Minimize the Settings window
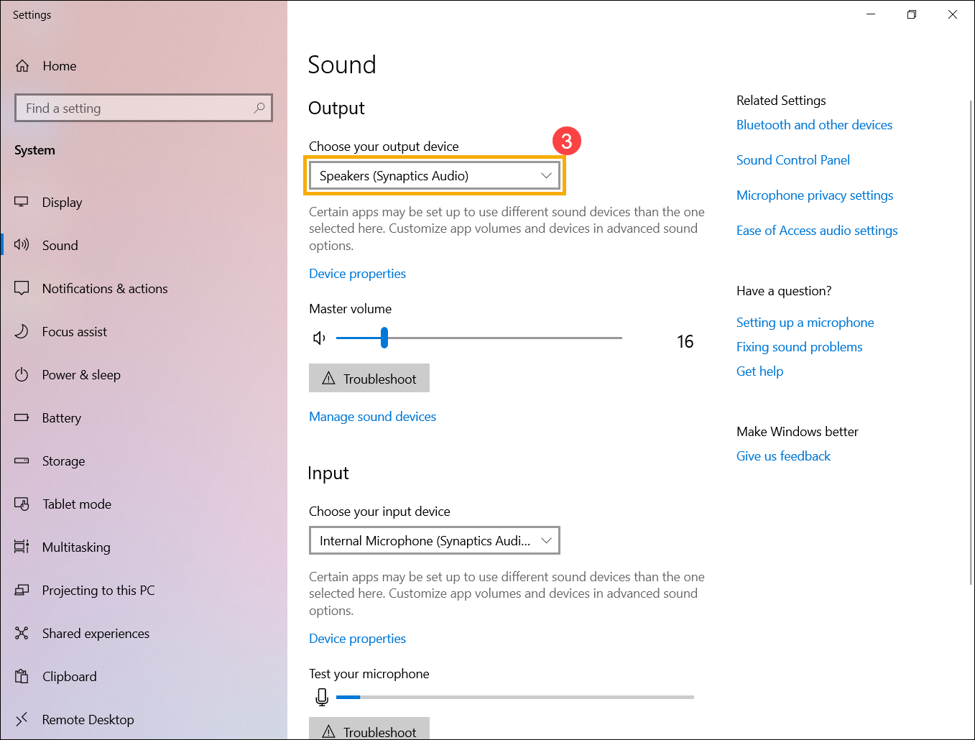This screenshot has height=740, width=975. click(x=871, y=14)
